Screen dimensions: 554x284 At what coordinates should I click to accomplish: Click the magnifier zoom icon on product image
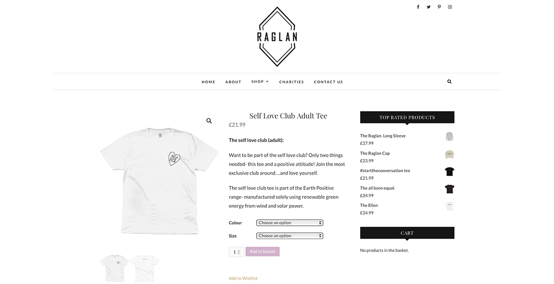point(209,121)
